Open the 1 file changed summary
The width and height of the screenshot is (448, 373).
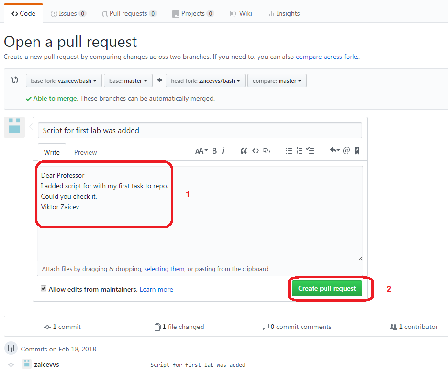click(x=179, y=327)
